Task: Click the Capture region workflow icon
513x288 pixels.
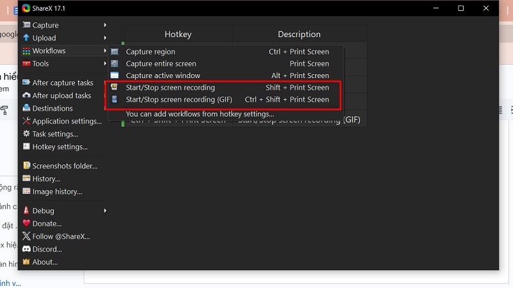Action: click(x=115, y=52)
